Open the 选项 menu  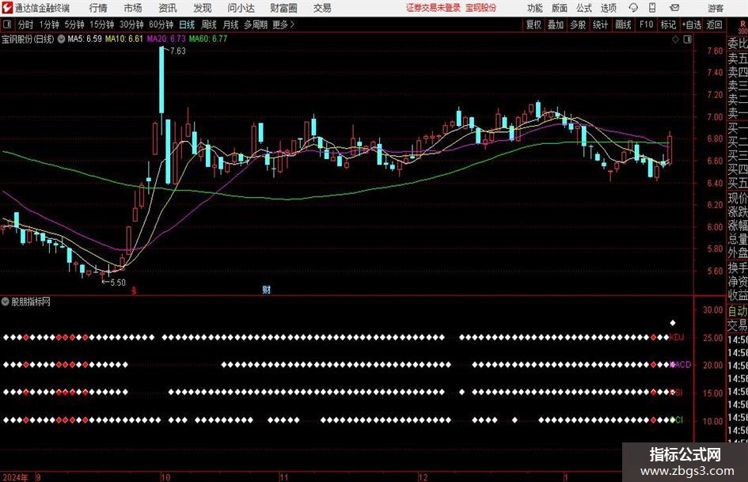(608, 8)
